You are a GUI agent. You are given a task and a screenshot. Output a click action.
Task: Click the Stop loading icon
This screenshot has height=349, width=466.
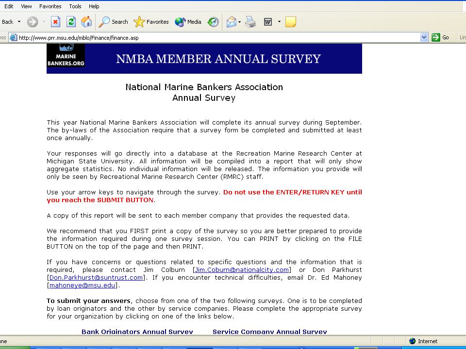(x=55, y=22)
